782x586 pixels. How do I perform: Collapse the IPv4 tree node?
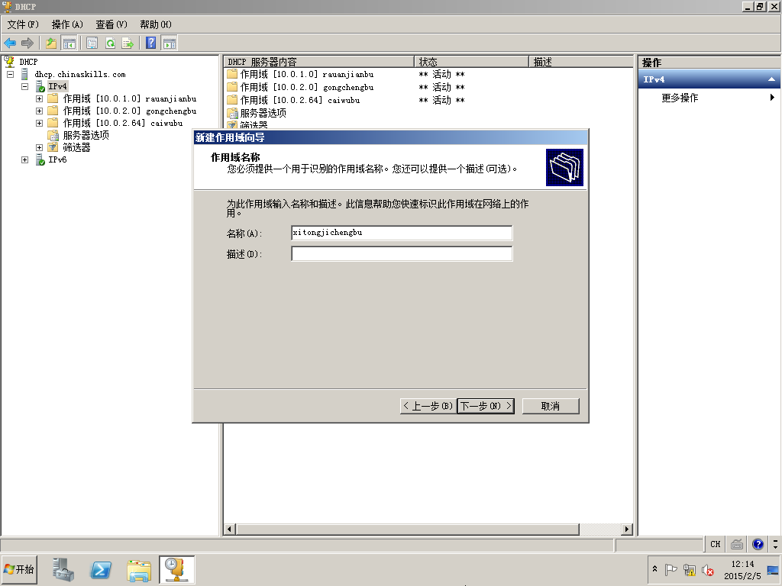(25, 86)
